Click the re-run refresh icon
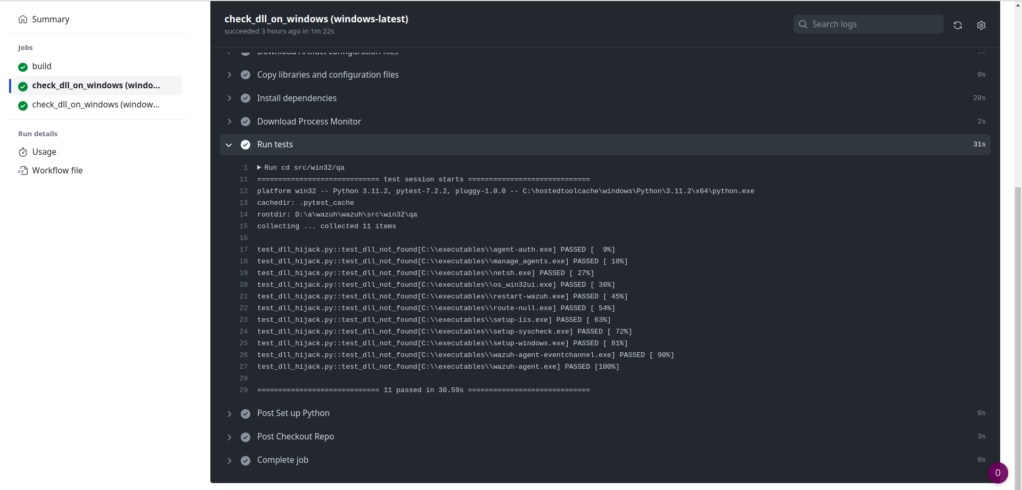 [958, 25]
